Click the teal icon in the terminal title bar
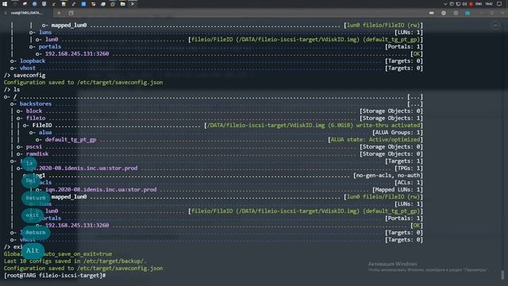The image size is (508, 286). (x=468, y=13)
